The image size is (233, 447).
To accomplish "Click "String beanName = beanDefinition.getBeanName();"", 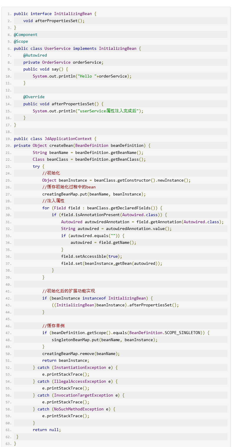I will (88, 152).
